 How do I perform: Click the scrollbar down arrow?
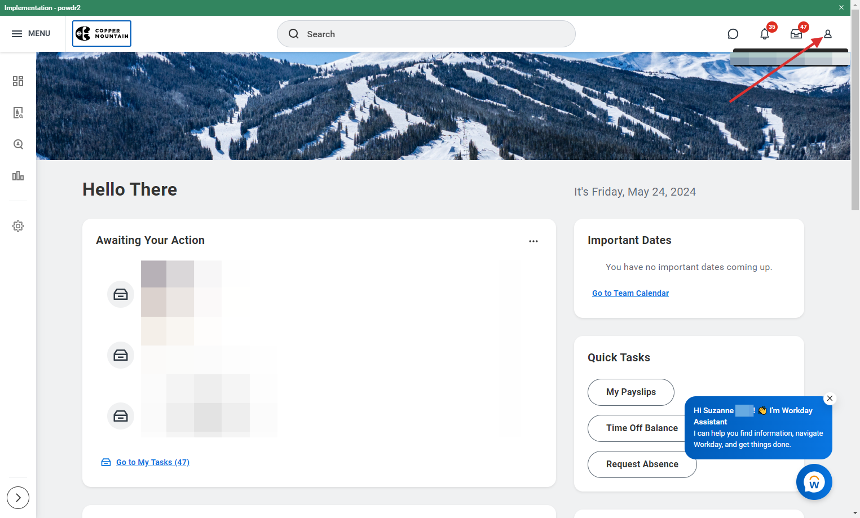(x=855, y=513)
